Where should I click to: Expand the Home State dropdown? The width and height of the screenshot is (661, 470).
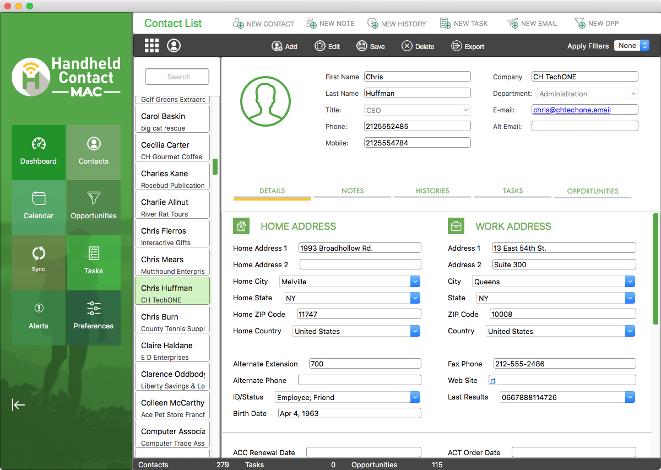pyautogui.click(x=415, y=298)
